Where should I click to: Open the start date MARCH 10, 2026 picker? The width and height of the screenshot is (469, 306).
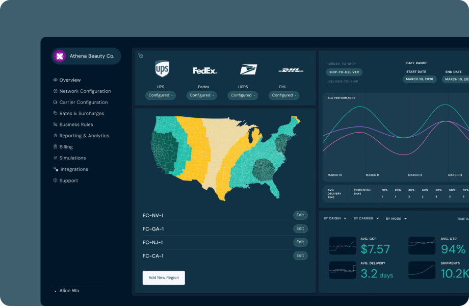click(420, 79)
